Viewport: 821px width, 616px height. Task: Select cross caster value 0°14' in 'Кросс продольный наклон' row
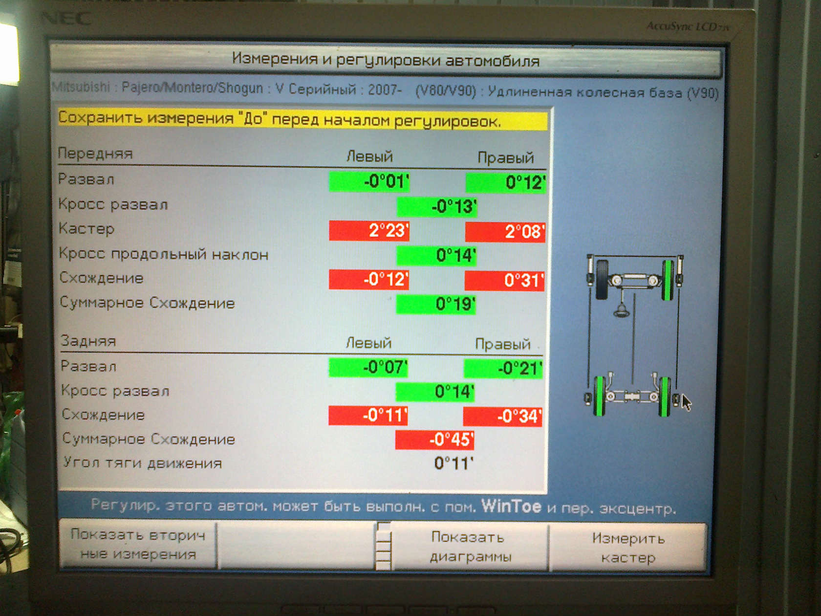pyautogui.click(x=436, y=255)
